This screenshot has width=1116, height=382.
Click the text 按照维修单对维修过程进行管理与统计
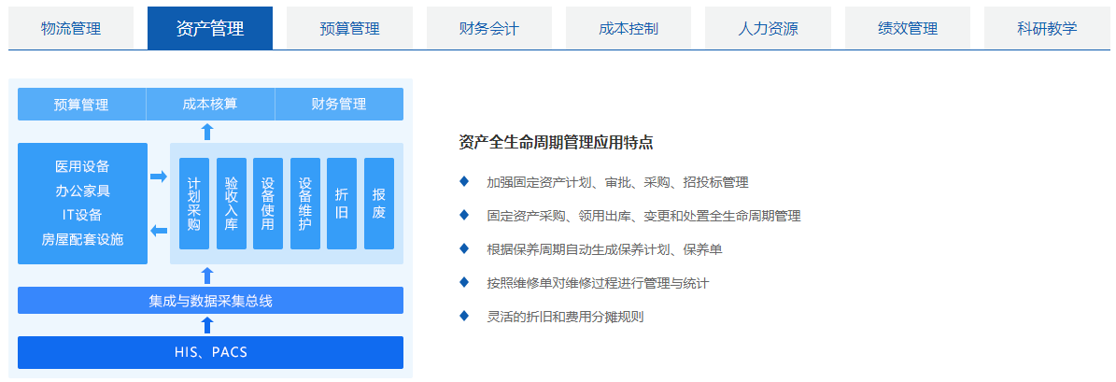click(598, 282)
